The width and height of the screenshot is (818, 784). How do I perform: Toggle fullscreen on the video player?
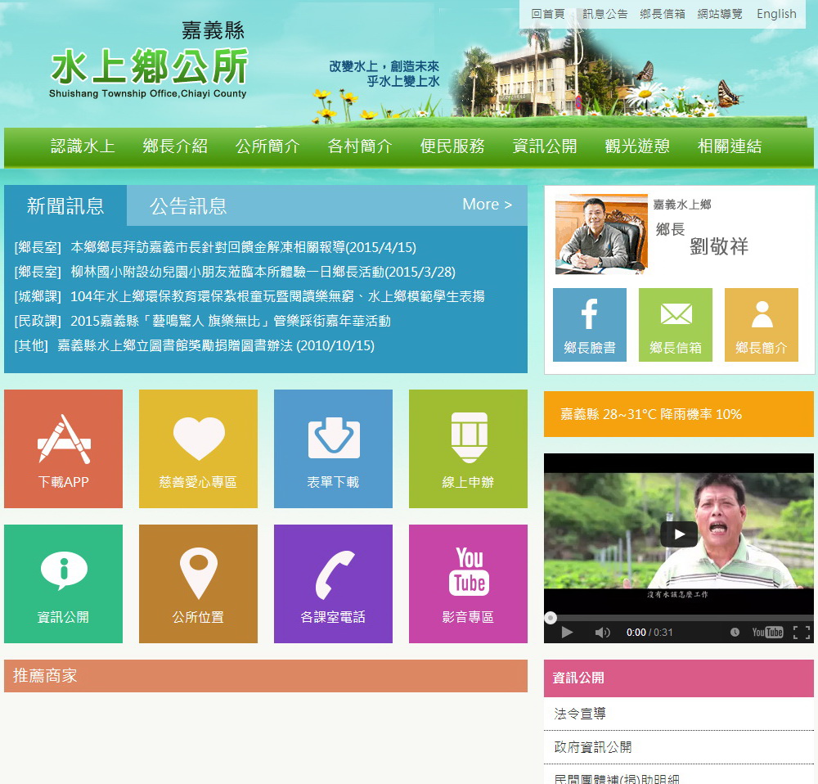click(x=802, y=633)
